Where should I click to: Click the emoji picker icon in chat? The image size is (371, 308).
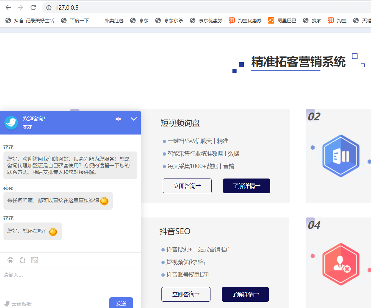coord(10,260)
